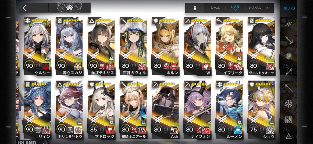313x144 pixels.
Task: Open operator マドロック card
Action: pos(101,110)
